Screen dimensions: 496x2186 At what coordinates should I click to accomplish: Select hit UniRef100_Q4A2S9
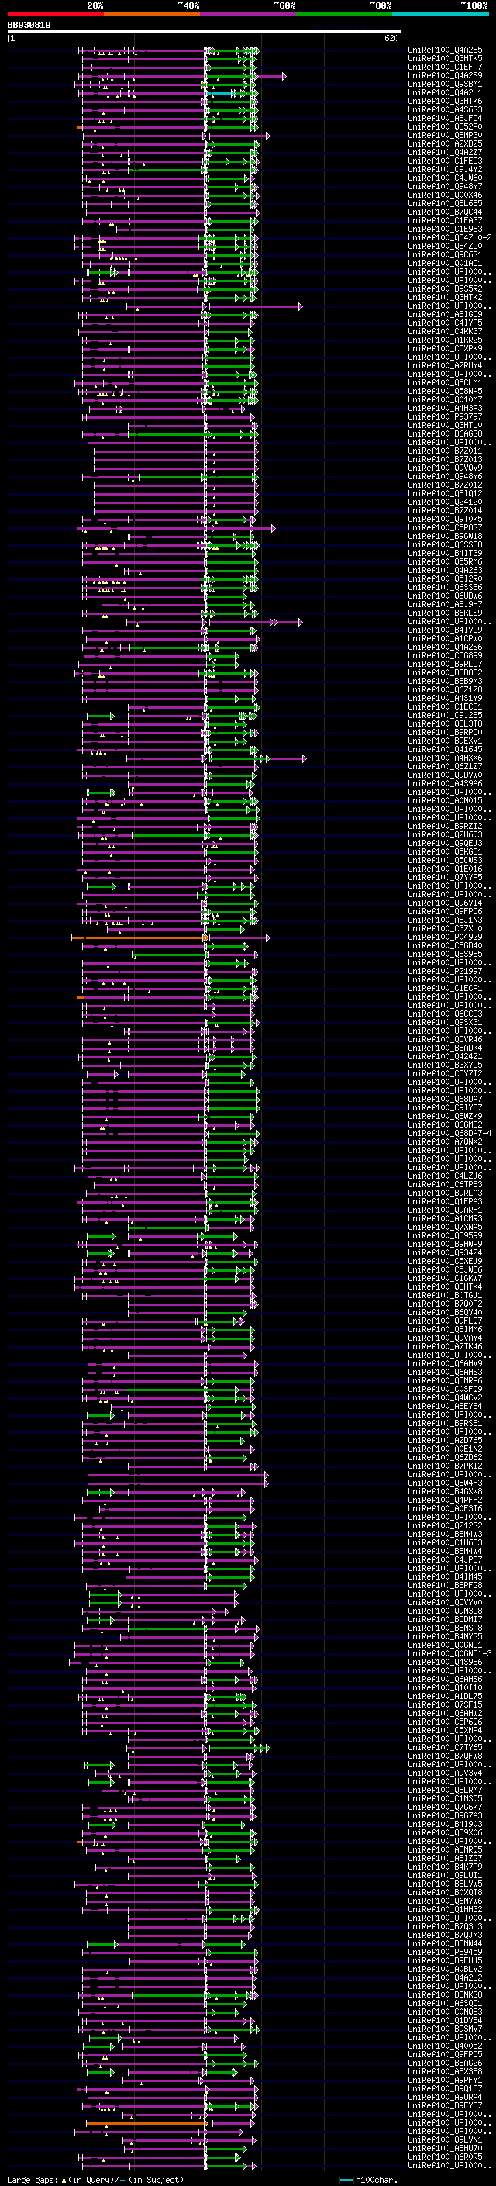coord(445,75)
